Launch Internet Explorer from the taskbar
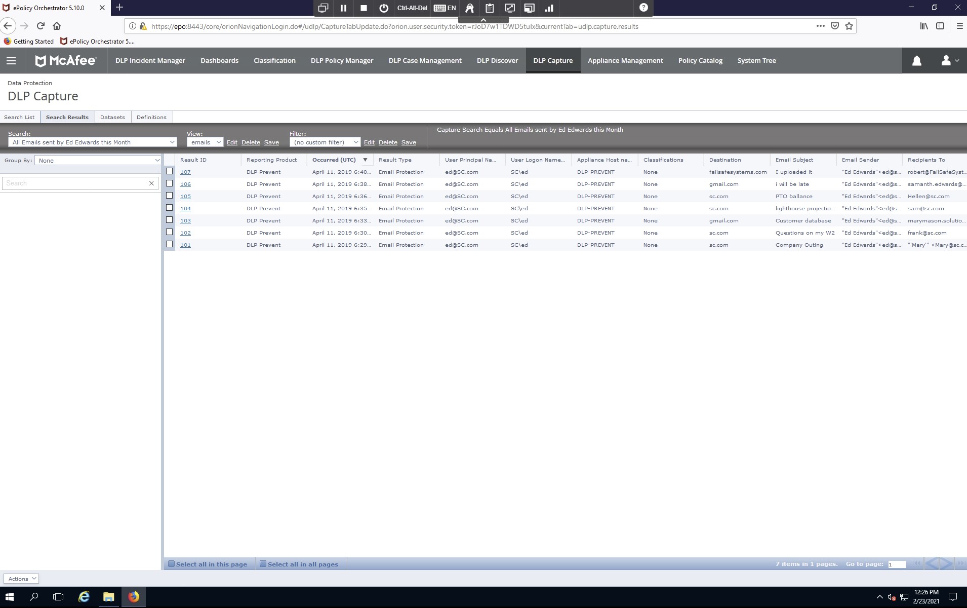Viewport: 967px width, 608px height. tap(84, 597)
